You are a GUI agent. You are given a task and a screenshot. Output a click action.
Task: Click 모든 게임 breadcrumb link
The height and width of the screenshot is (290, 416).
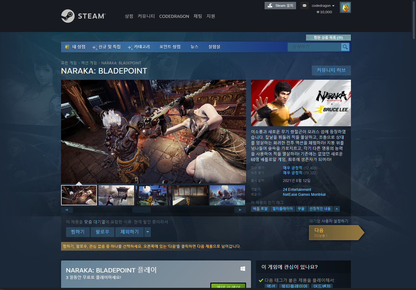coord(69,63)
